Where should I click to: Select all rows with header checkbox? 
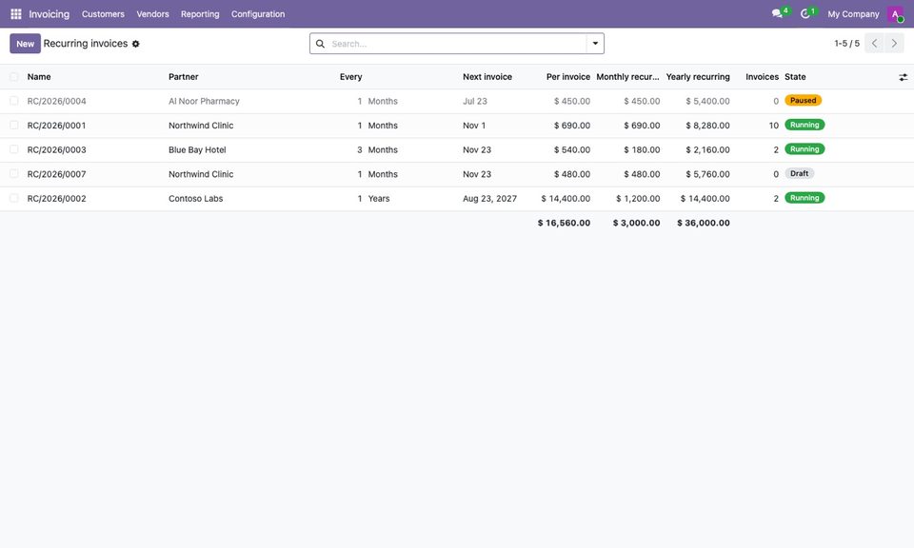[14, 77]
